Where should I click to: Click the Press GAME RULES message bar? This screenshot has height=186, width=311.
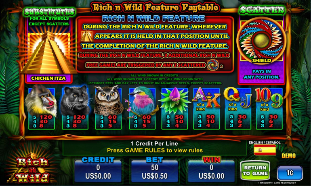155,147
